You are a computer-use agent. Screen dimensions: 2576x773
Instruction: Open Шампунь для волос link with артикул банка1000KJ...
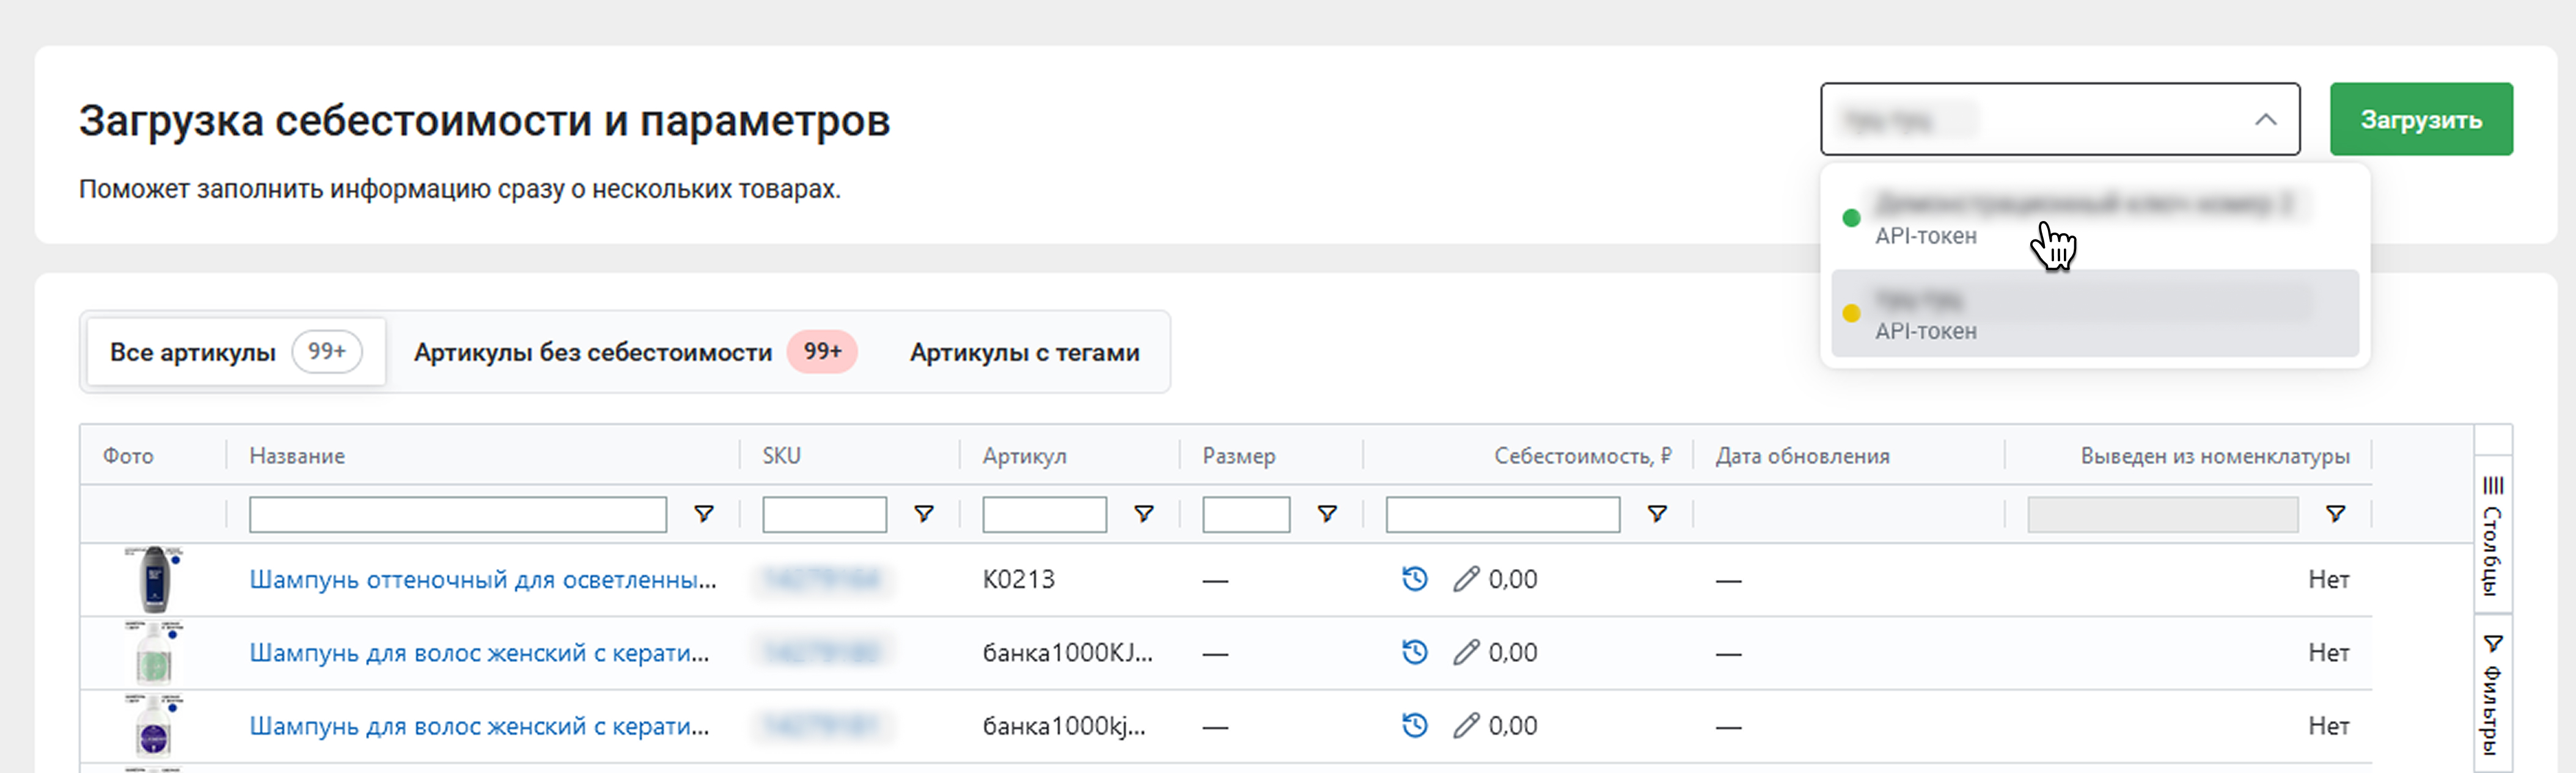tap(479, 653)
